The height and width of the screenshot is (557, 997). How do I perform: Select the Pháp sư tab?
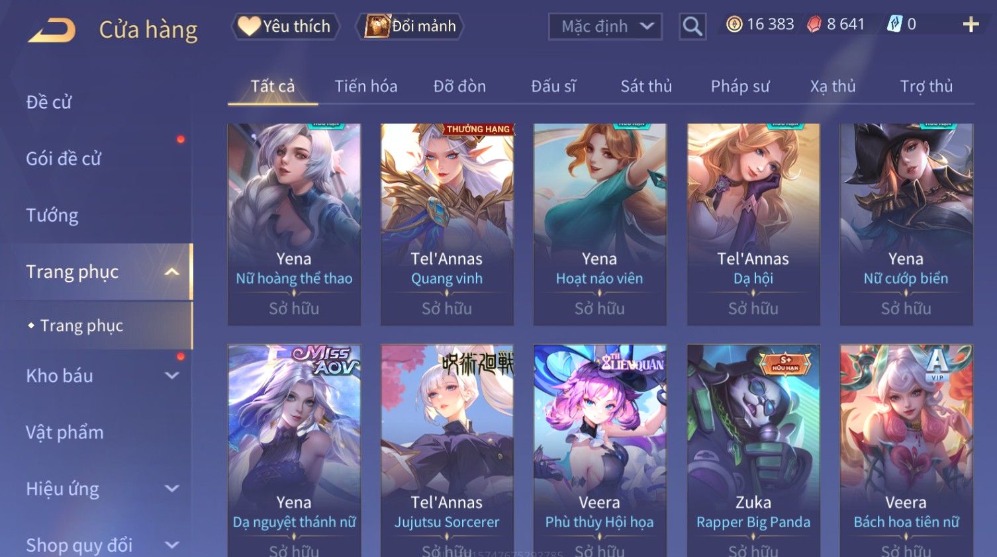(x=740, y=87)
